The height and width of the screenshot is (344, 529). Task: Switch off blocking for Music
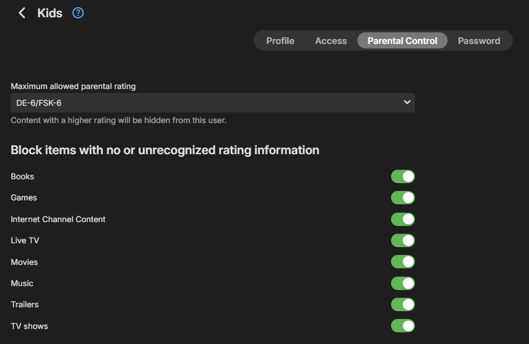pyautogui.click(x=403, y=283)
